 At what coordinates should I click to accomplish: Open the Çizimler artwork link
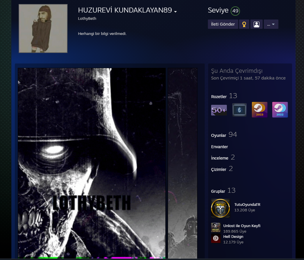pyautogui.click(x=218, y=169)
